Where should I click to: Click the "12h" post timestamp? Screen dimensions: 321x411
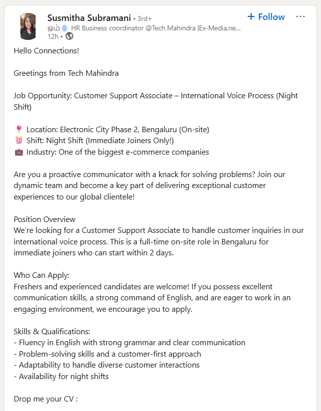52,36
